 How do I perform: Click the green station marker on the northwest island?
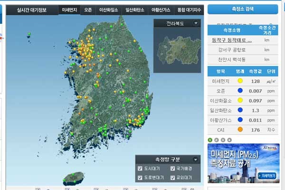coord(29,34)
